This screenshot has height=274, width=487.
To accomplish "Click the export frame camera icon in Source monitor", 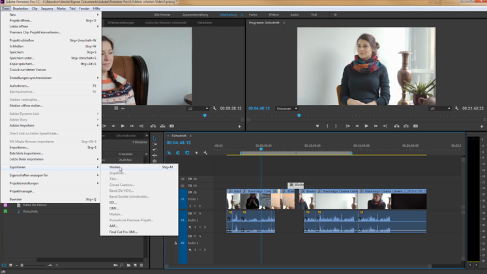I will tap(171, 126).
